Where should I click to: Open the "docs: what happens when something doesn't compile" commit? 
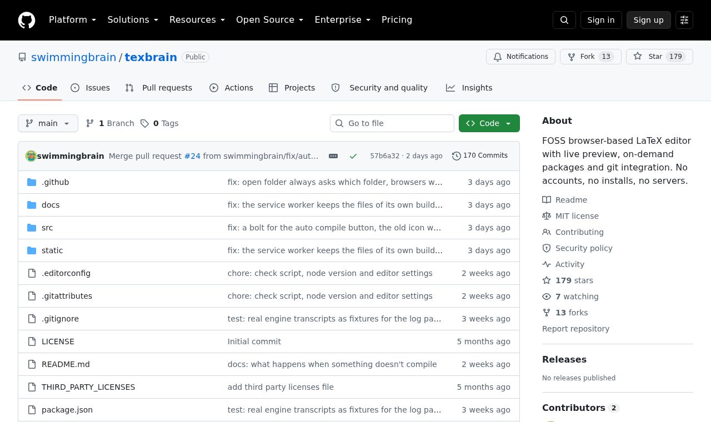332,364
